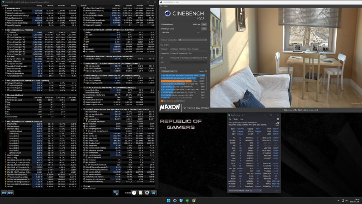Open the Tools menu in ZenTimings
The image size is (362, 204).
pyautogui.click(x=235, y=119)
